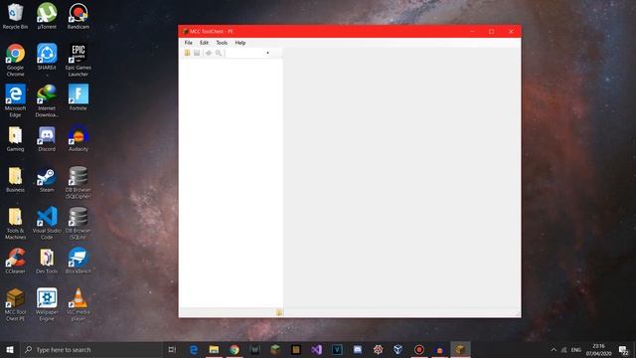Select the VLC media player desktop icon
Screen dimensions: 636x358
[79, 304]
